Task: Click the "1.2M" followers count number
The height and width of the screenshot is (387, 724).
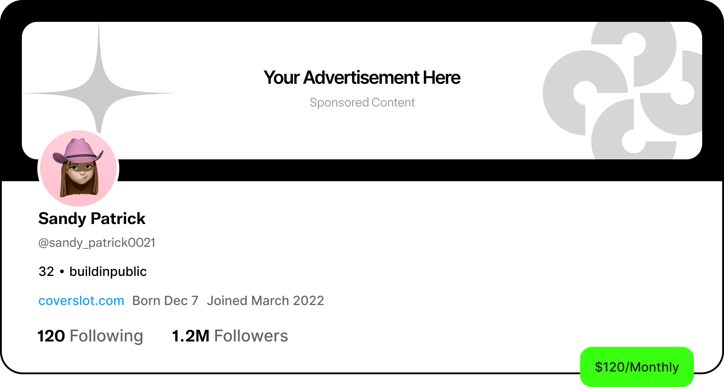Action: (x=191, y=336)
